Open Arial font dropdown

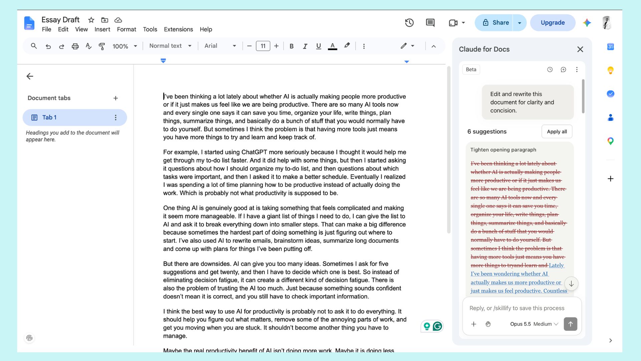click(220, 46)
